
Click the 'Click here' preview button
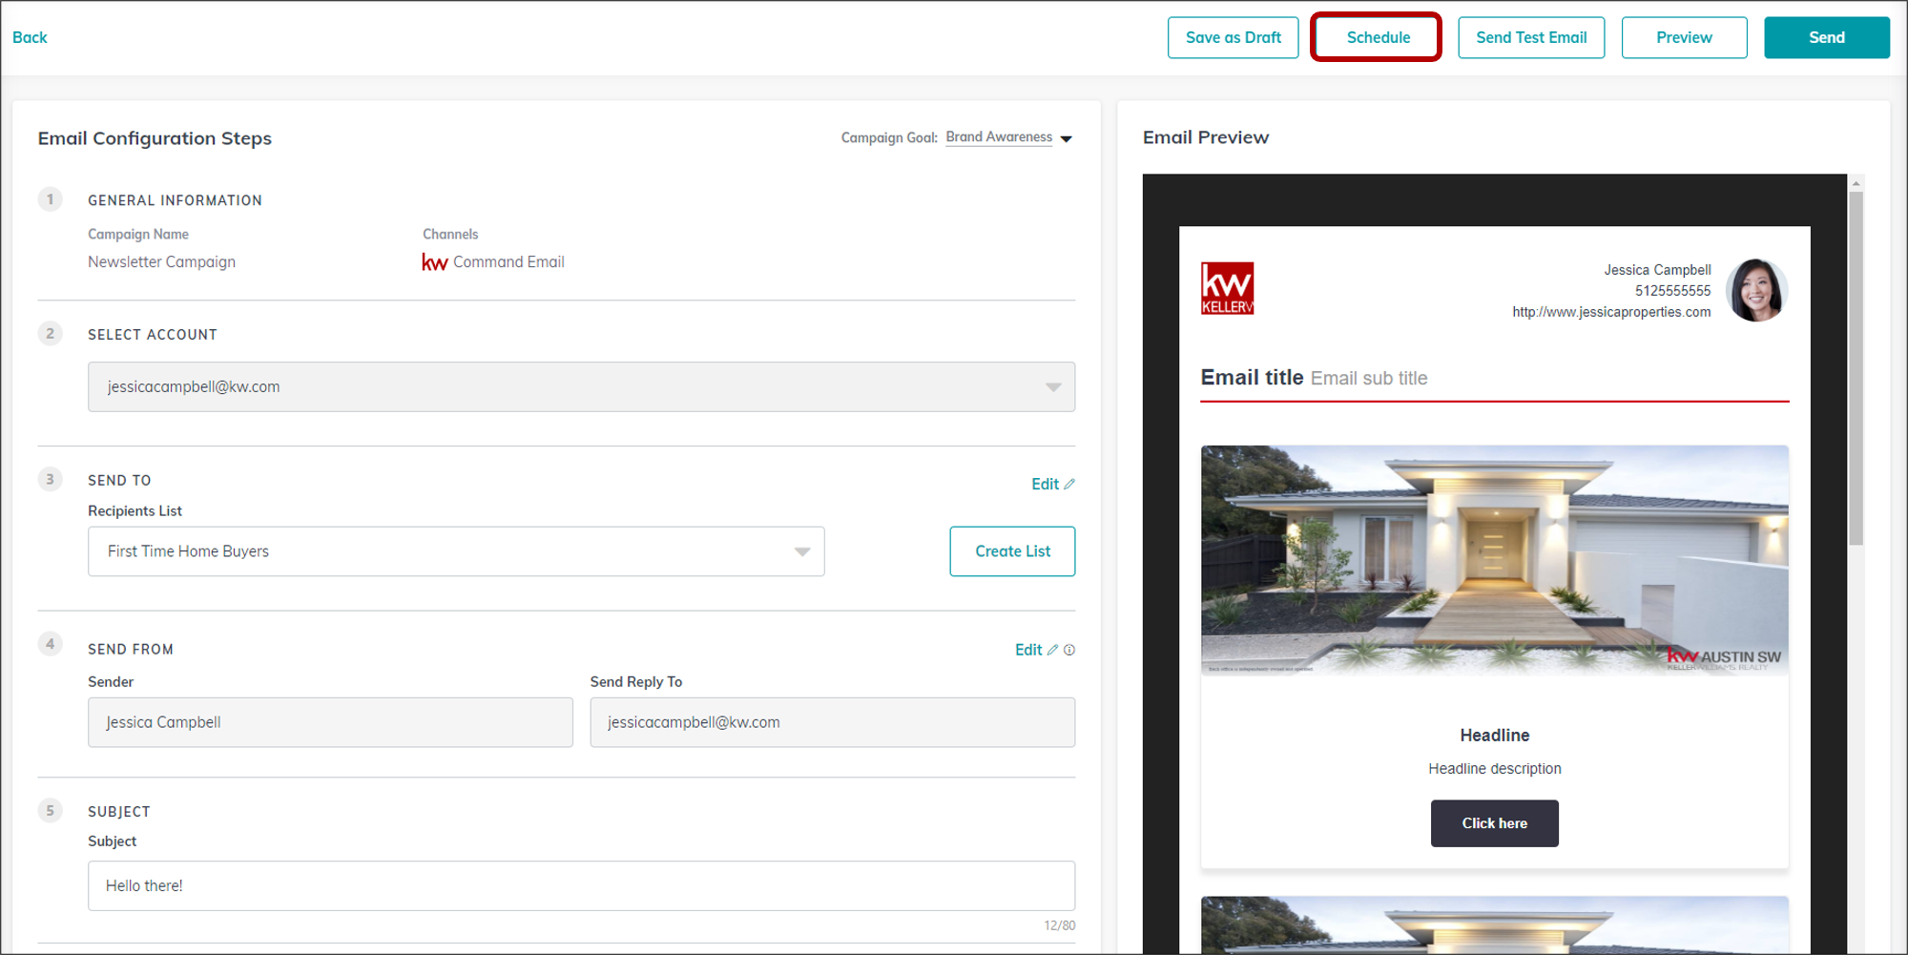1494,823
